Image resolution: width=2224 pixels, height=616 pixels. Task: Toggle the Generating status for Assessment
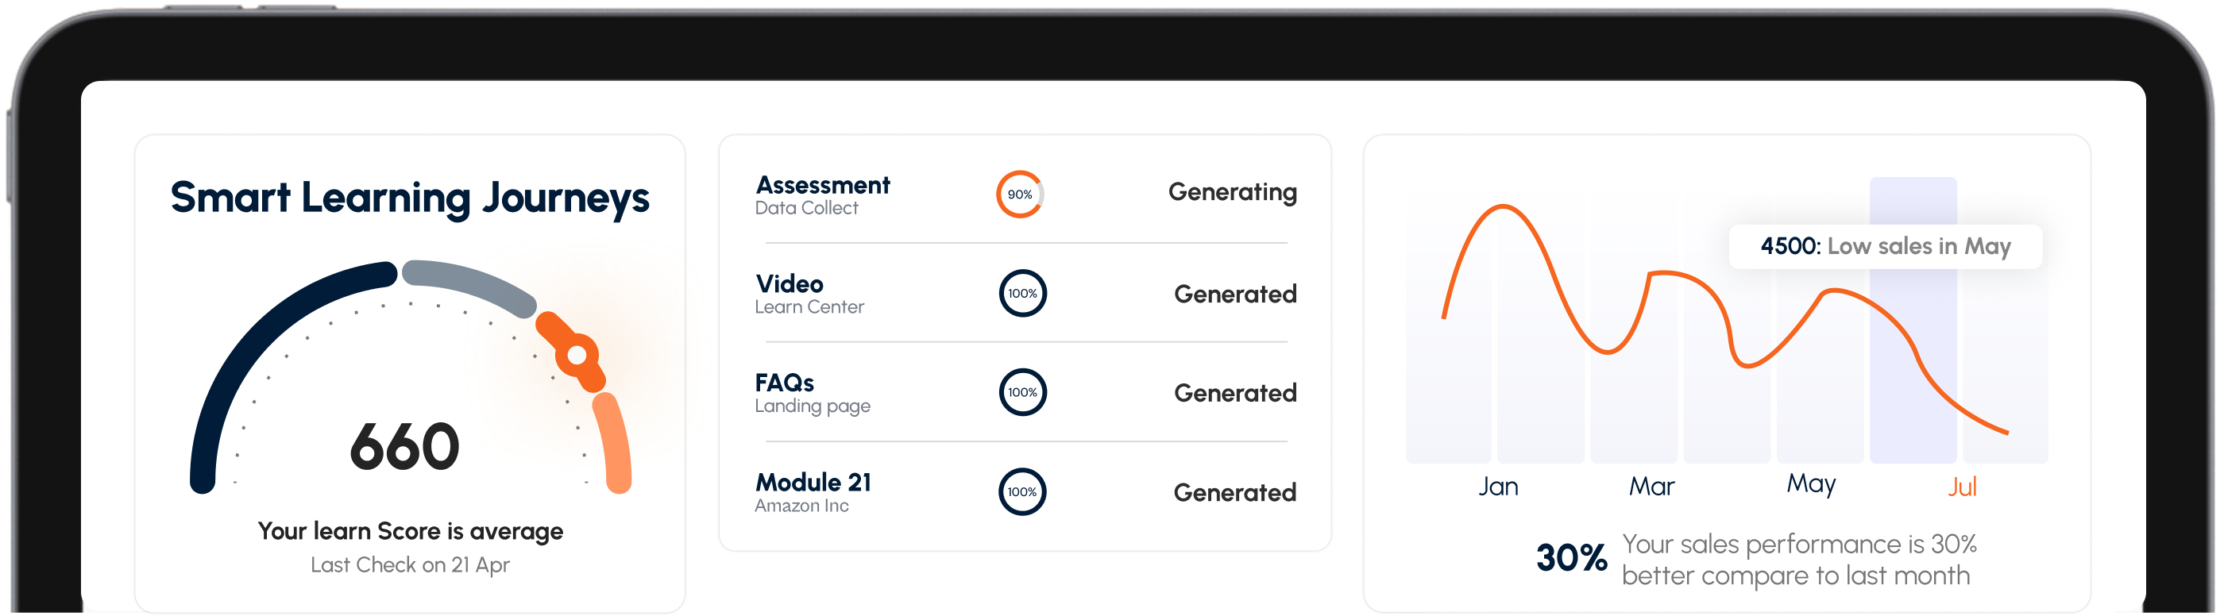pos(1233,191)
